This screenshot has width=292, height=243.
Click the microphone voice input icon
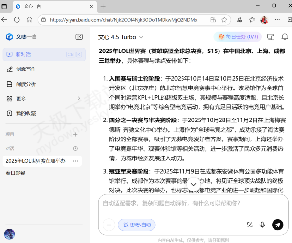pyautogui.click(x=262, y=225)
